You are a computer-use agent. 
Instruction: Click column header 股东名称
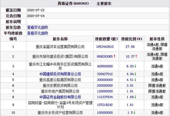pyautogui.click(x=60, y=39)
